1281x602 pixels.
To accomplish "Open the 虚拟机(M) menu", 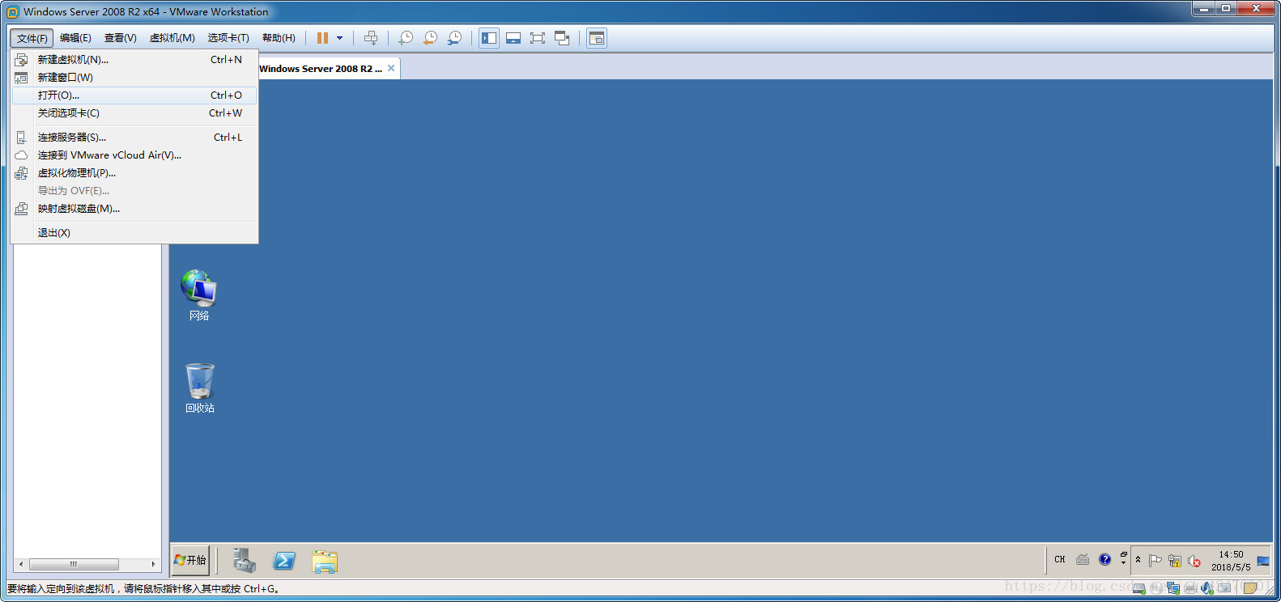I will tap(172, 38).
